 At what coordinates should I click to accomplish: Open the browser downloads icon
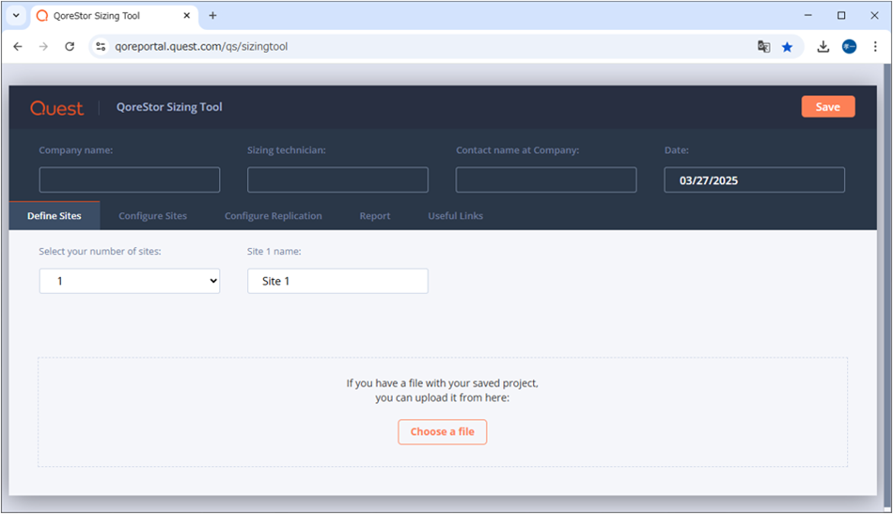pos(822,47)
